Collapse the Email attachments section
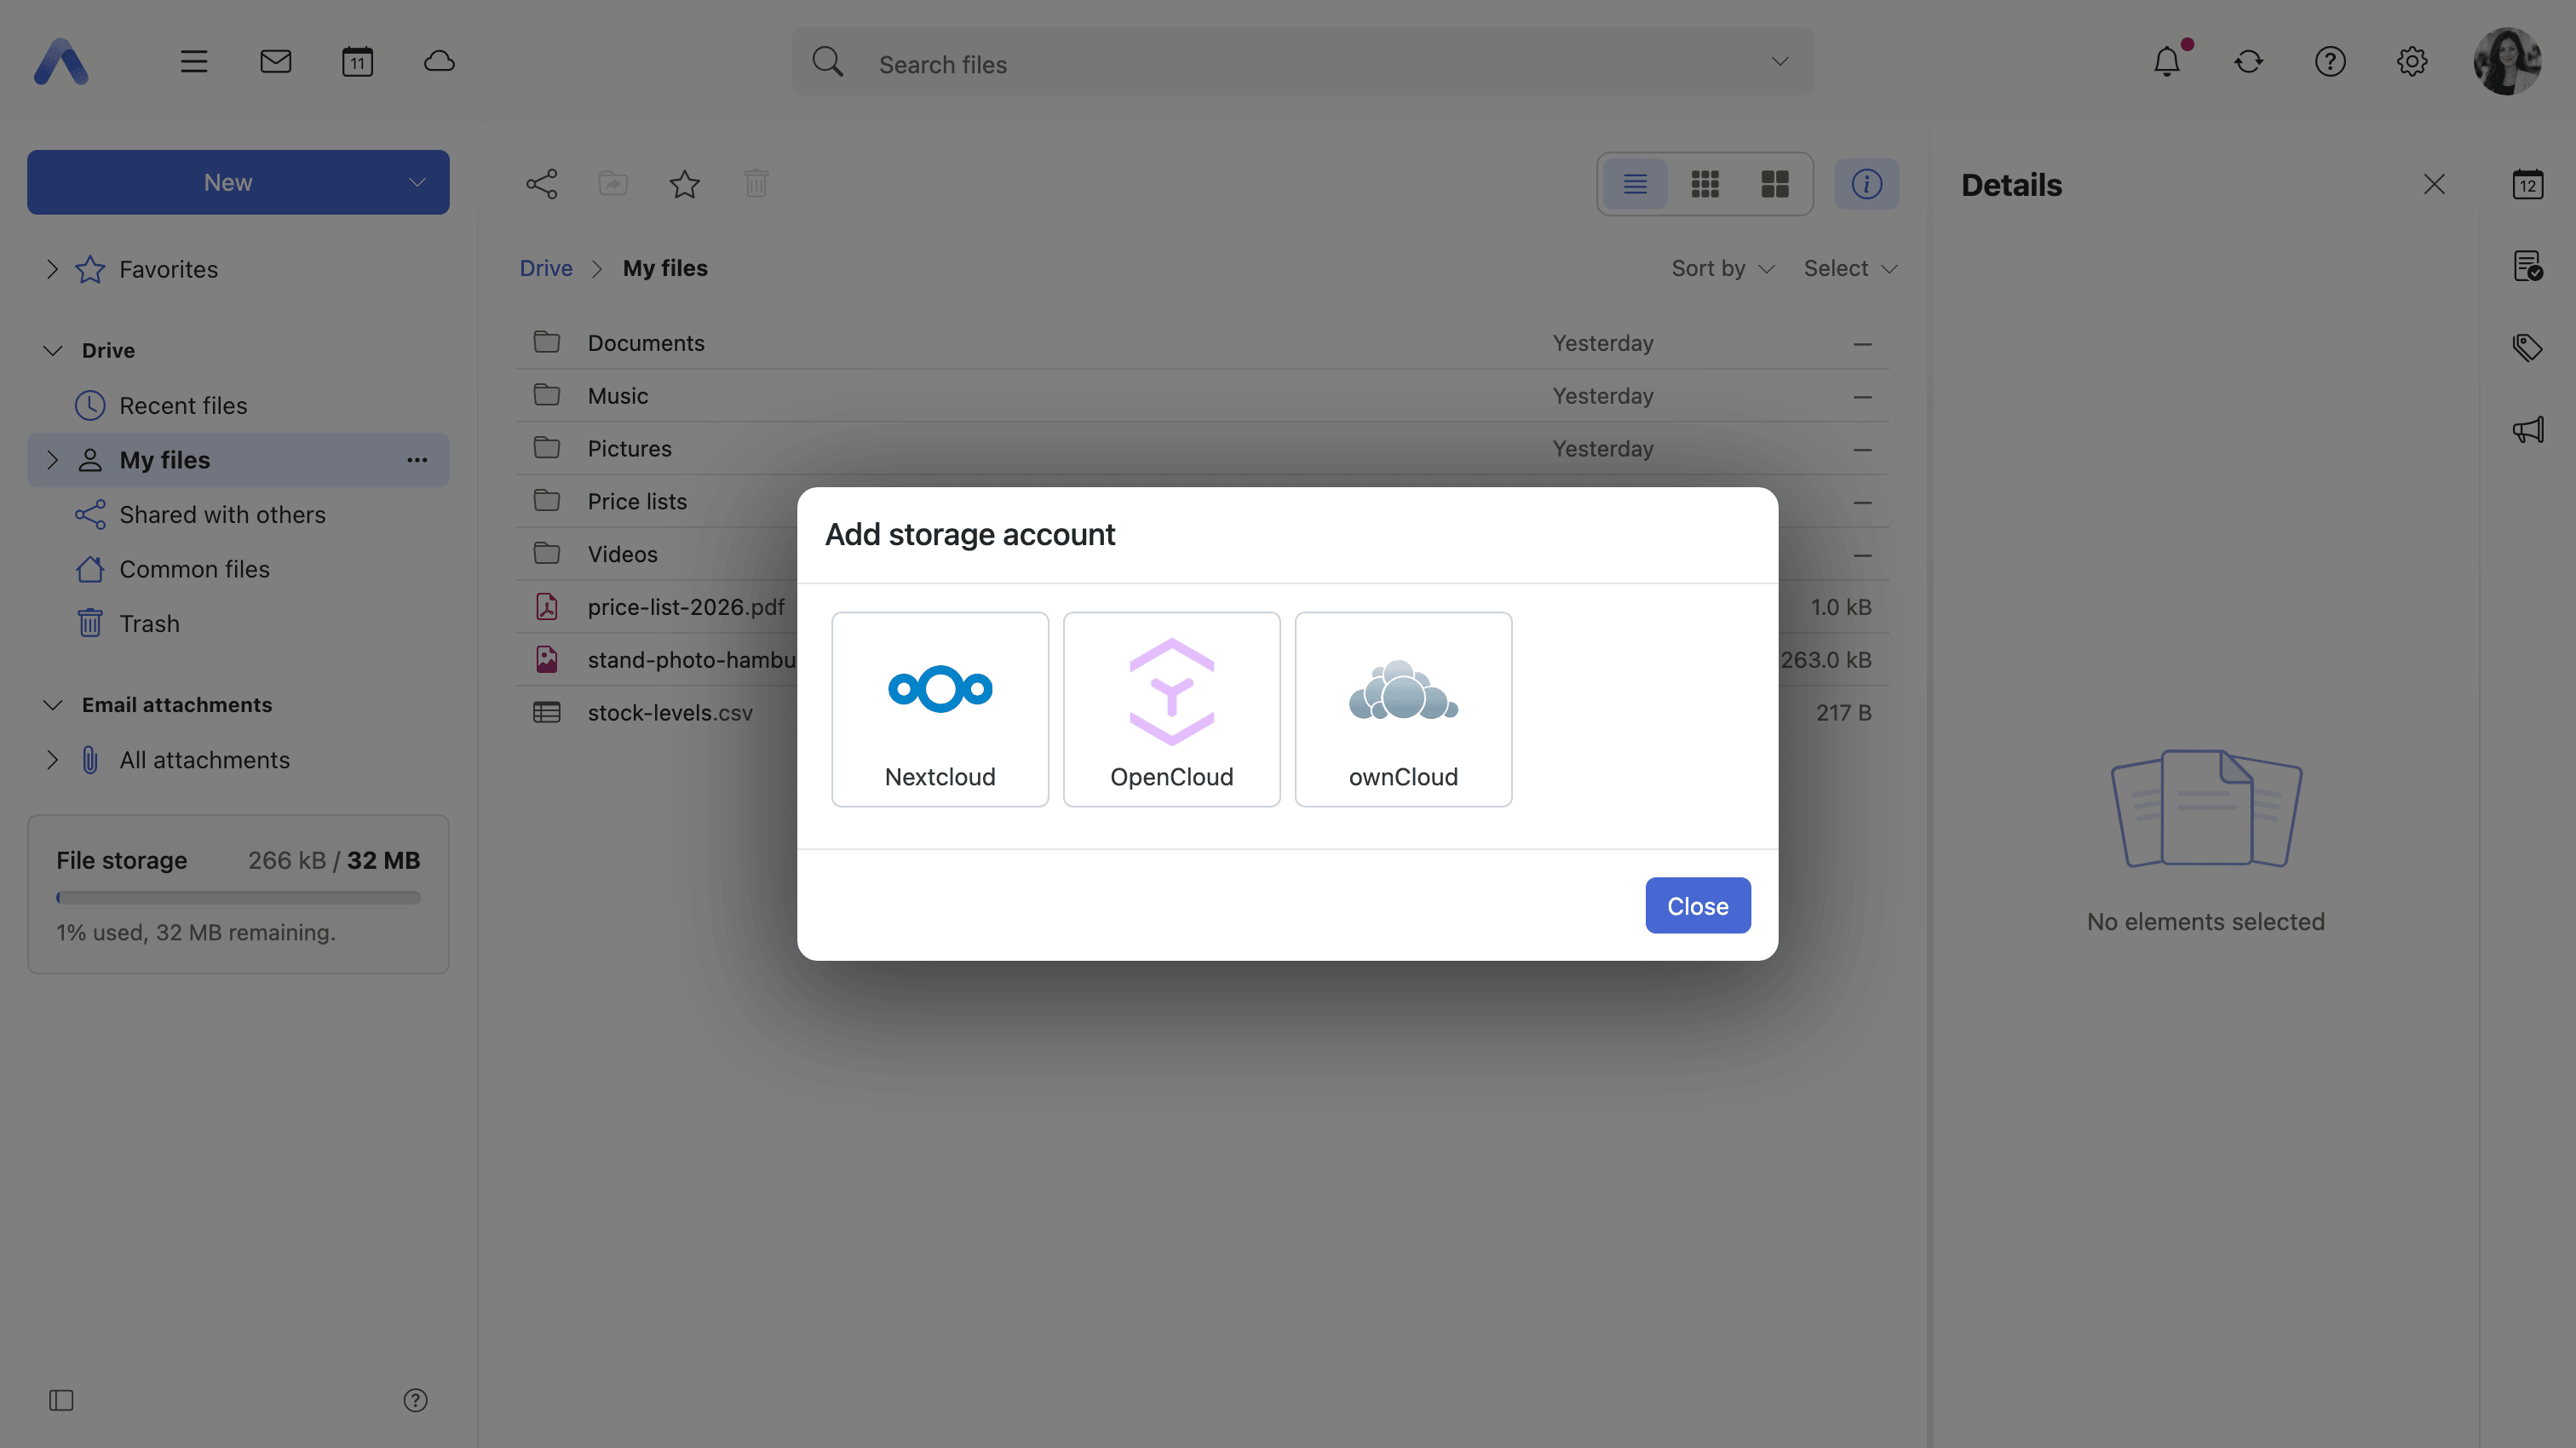Screen dimensions: 2576x1448 click(52, 705)
